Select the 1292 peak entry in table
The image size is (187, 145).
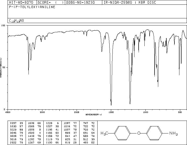[x=34, y=139]
